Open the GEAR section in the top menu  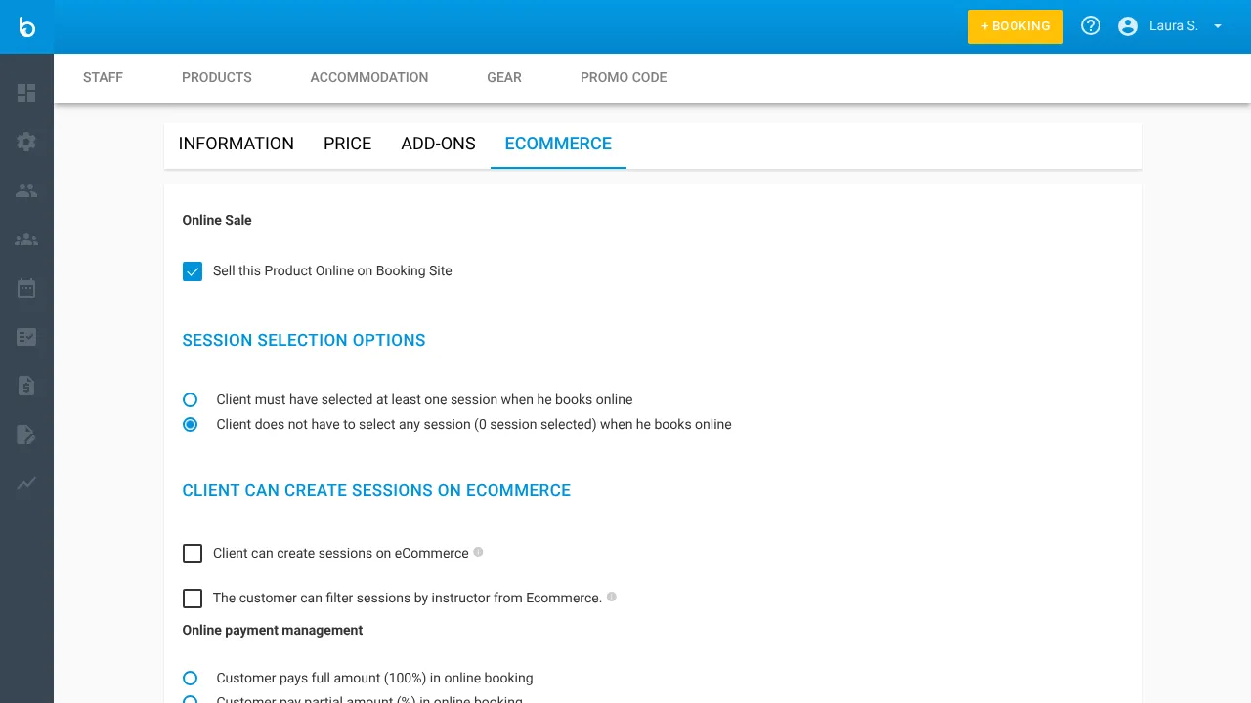tap(504, 77)
